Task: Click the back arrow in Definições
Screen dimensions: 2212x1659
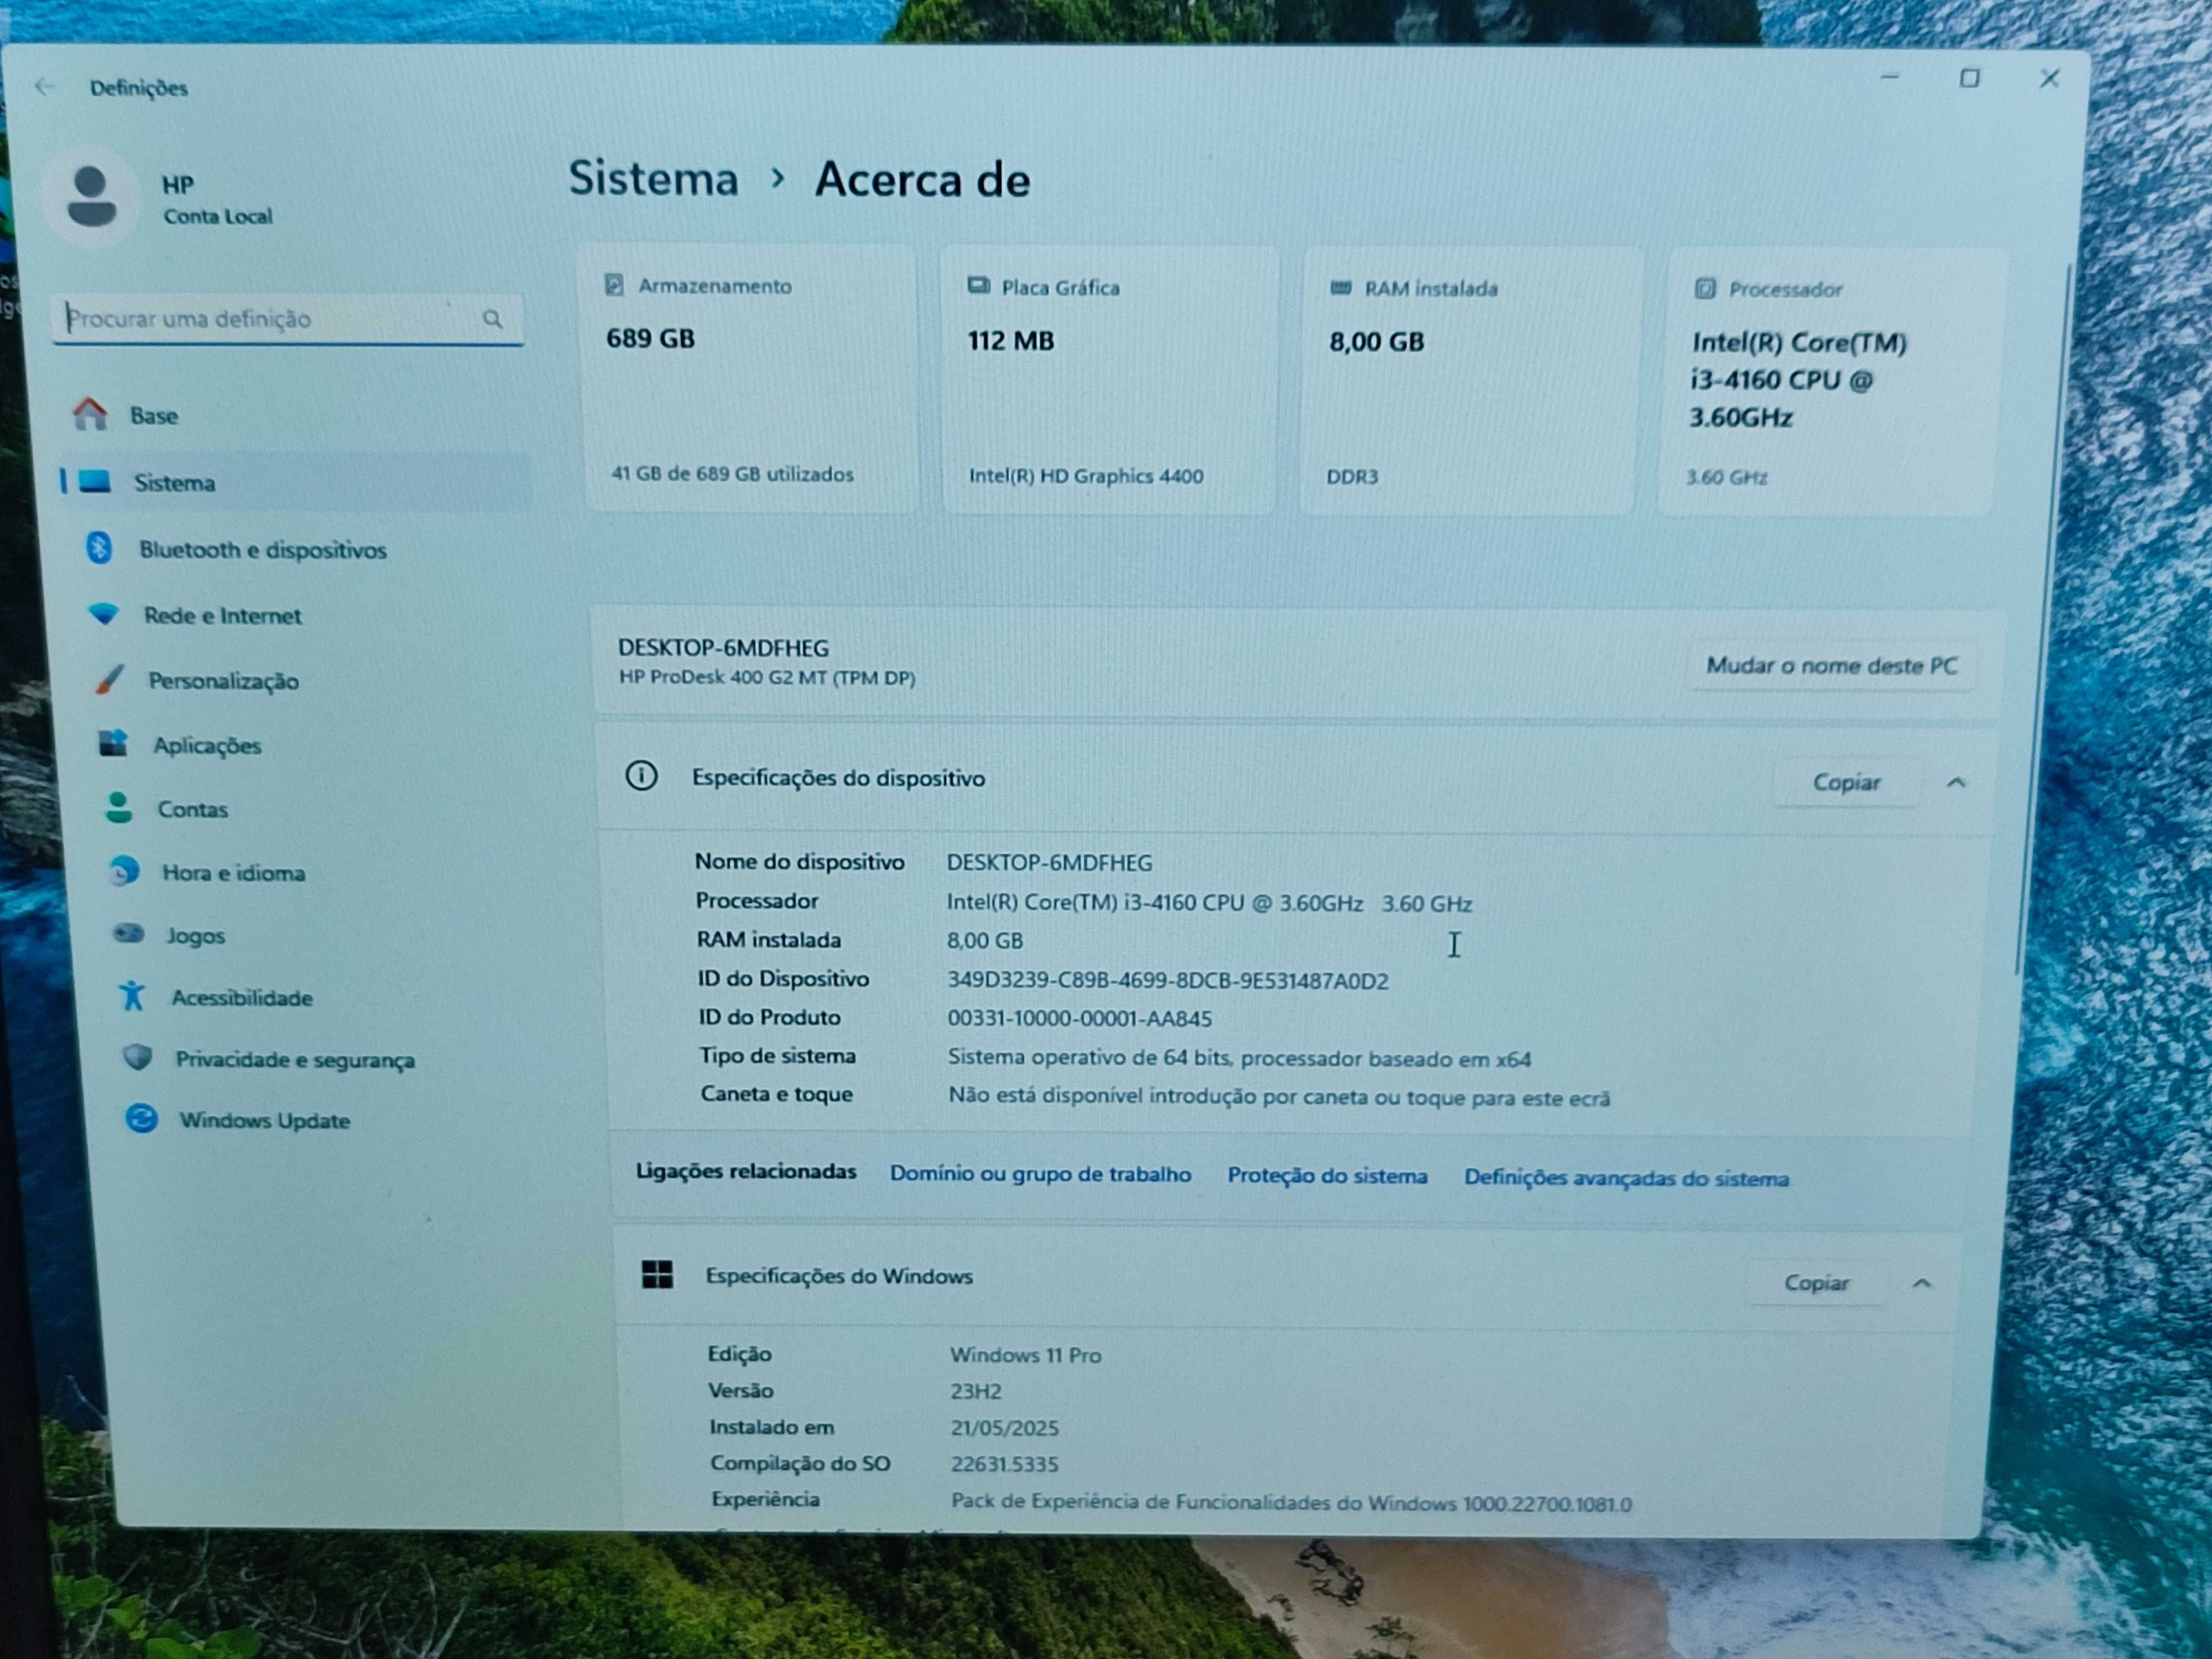Action: (x=44, y=86)
